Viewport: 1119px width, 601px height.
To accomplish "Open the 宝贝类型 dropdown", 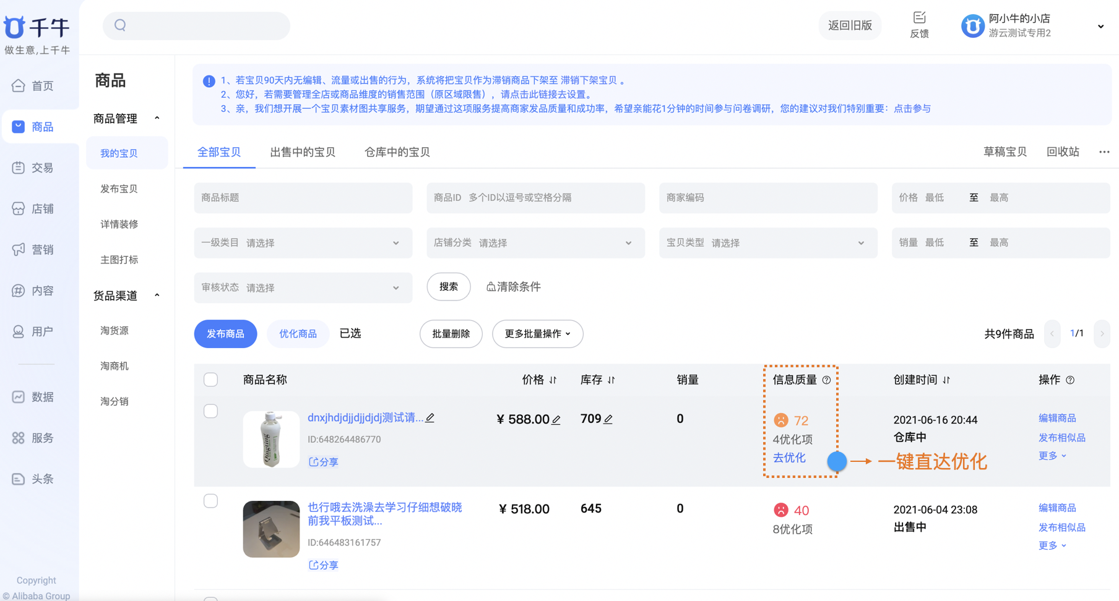I will pos(768,243).
